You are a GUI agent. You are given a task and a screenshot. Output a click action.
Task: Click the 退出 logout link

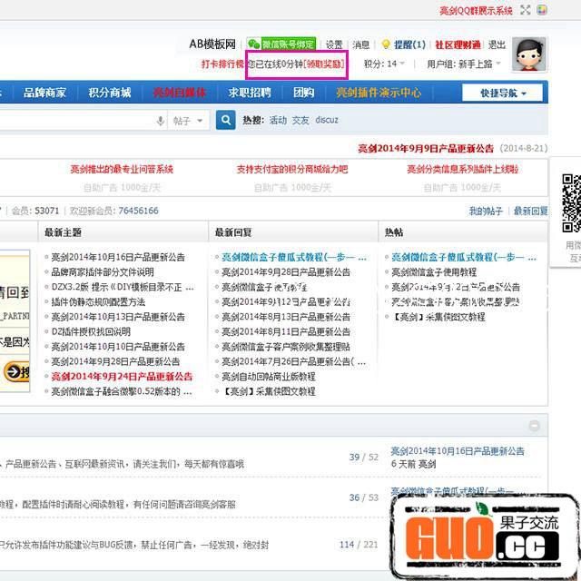pyautogui.click(x=497, y=44)
